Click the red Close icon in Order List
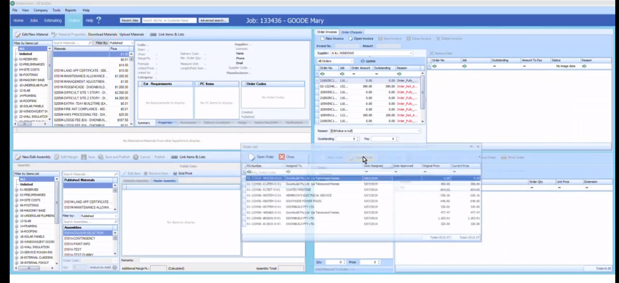Image resolution: width=619 pixels, height=283 pixels. coord(282,157)
